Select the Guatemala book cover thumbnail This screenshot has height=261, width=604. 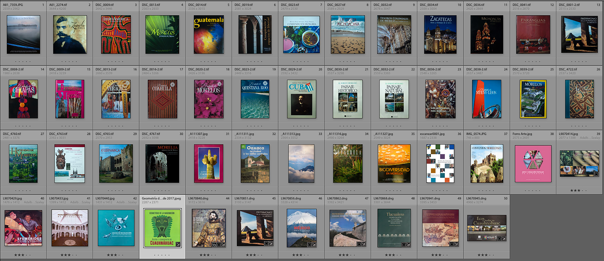tap(209, 35)
